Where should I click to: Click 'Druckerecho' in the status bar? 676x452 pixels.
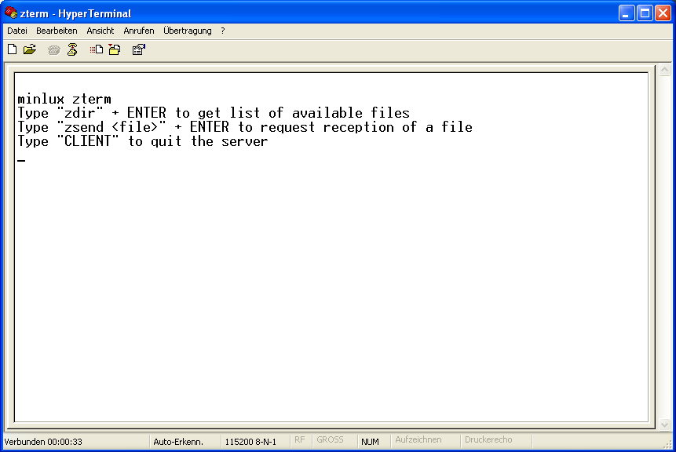pos(488,440)
